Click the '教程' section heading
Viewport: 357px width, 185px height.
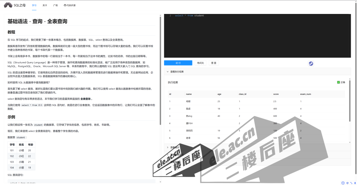coord(12,32)
